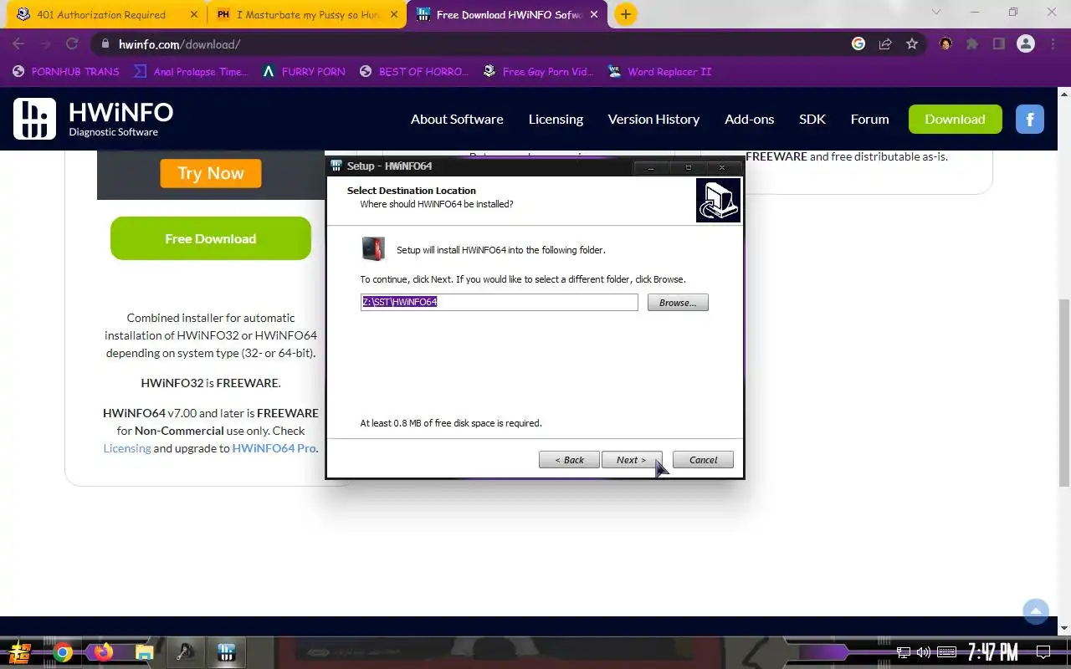Click the setup wizard computer icon in the dialog header
Screen dimensions: 1071x669
[718, 200]
